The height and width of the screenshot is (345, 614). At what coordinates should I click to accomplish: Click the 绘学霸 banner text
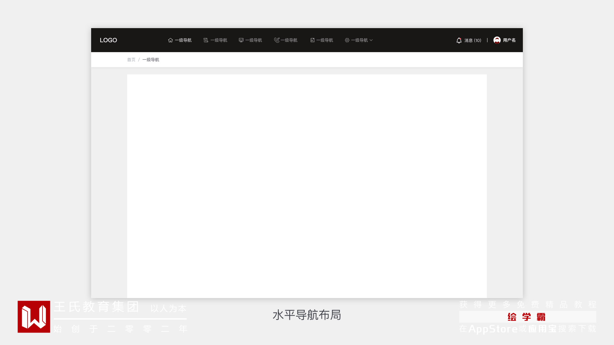pyautogui.click(x=527, y=317)
